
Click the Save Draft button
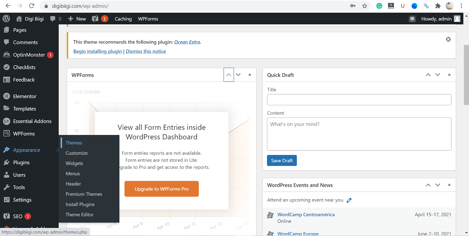pos(282,161)
